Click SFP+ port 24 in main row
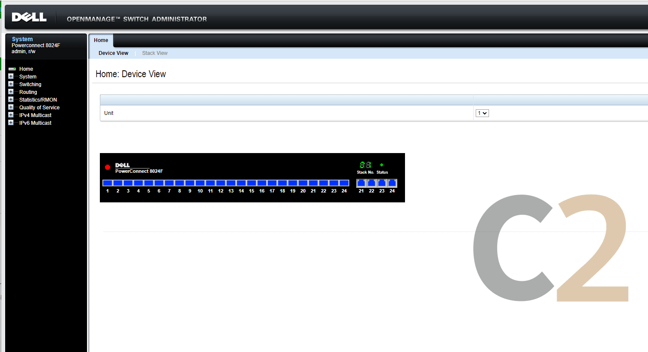Viewport: 648px width, 352px height. (344, 183)
